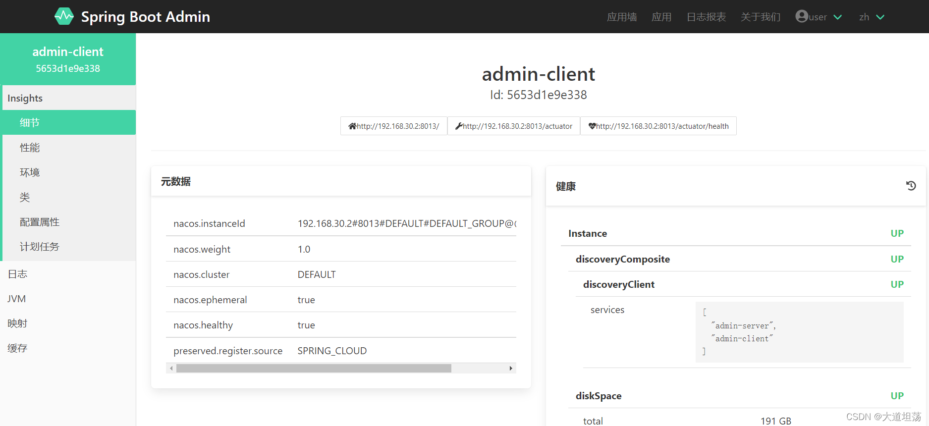Screen dimensions: 929x426
Task: Open the actuator/health URL link
Action: click(x=658, y=126)
